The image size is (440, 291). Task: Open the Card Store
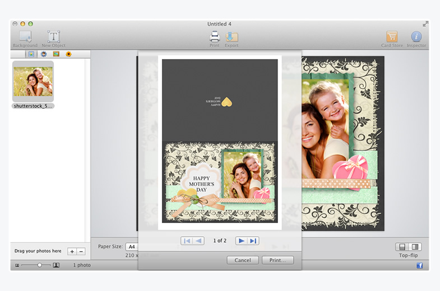(392, 37)
